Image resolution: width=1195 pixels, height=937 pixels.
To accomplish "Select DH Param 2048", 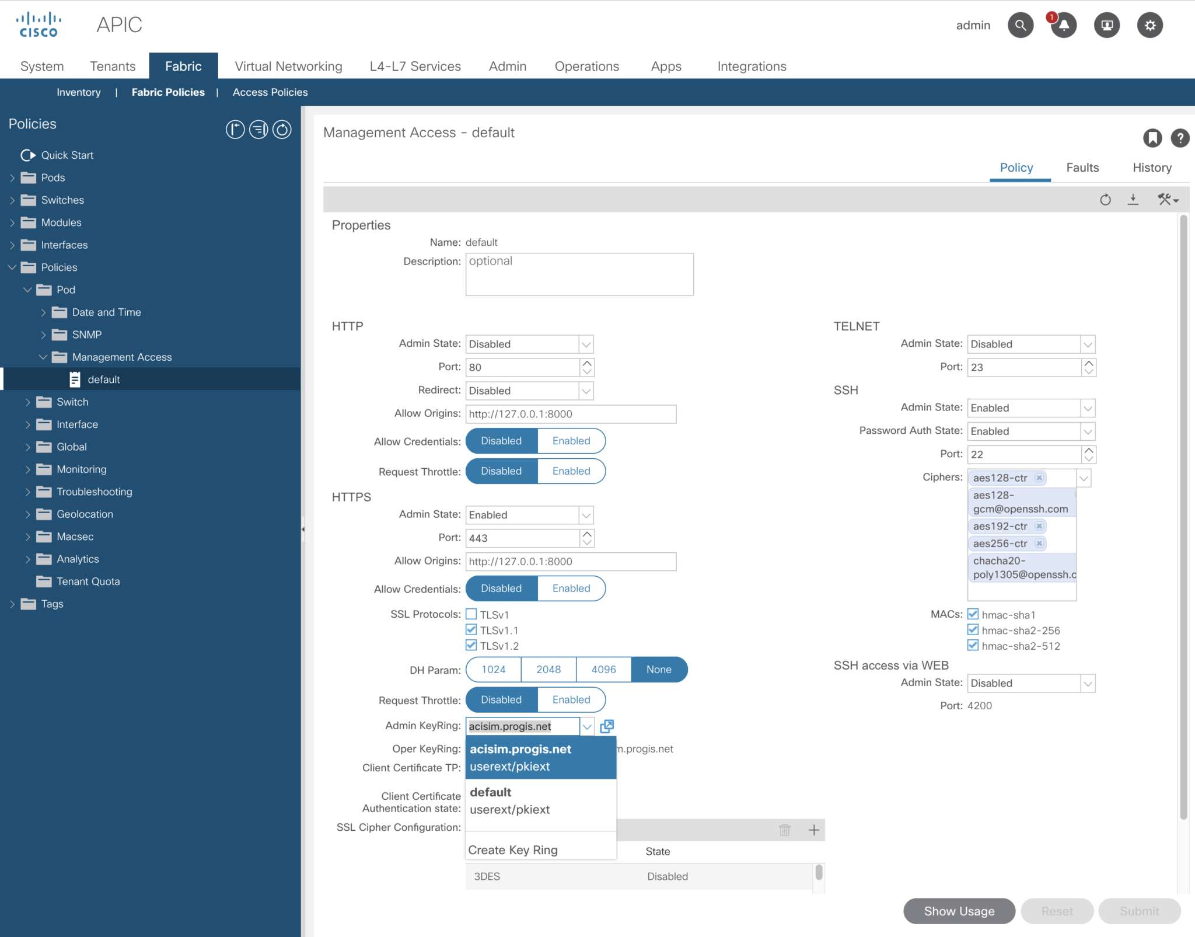I will pos(548,670).
